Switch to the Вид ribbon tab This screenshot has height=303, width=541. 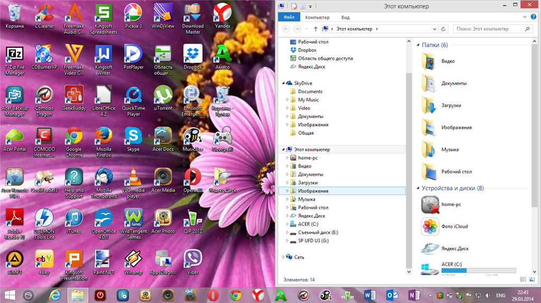346,17
